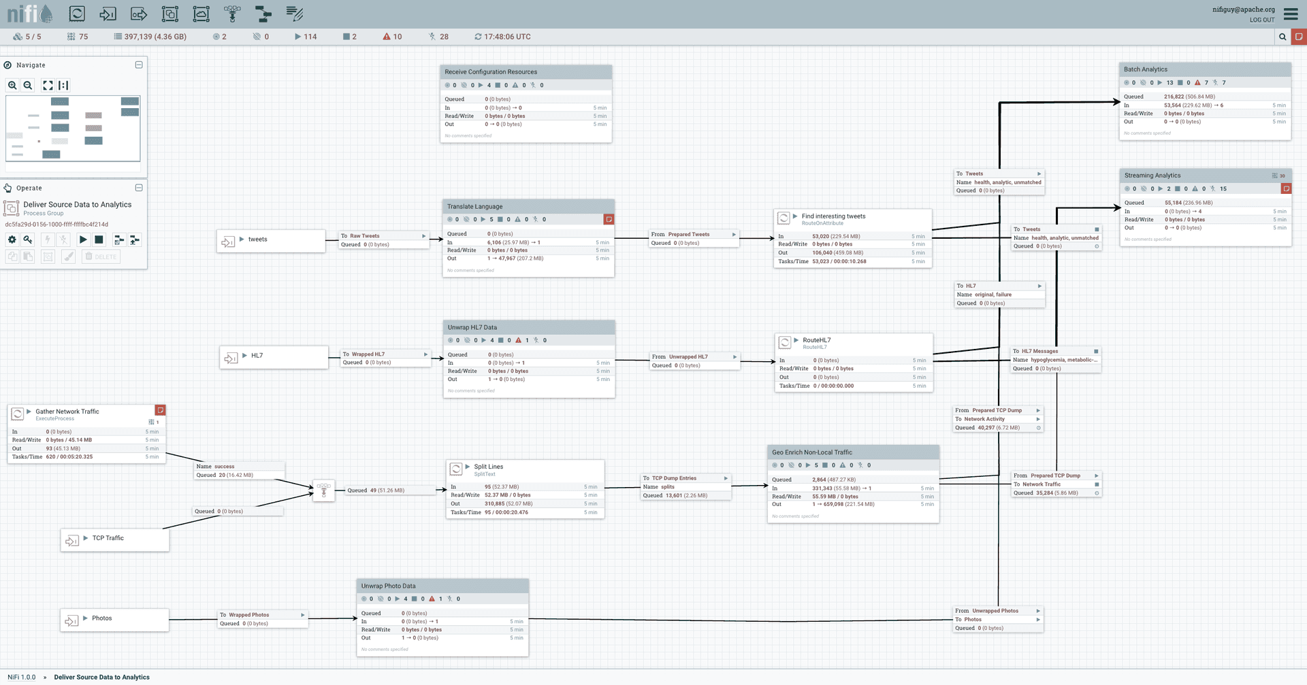The image size is (1307, 685).
Task: Start the process group with the play button
Action: (x=83, y=239)
